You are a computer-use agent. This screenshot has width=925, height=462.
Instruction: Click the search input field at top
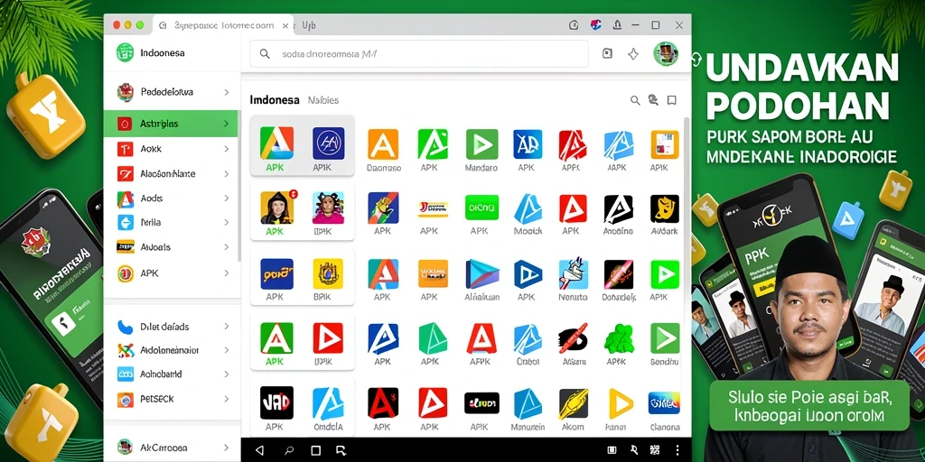pyautogui.click(x=419, y=53)
